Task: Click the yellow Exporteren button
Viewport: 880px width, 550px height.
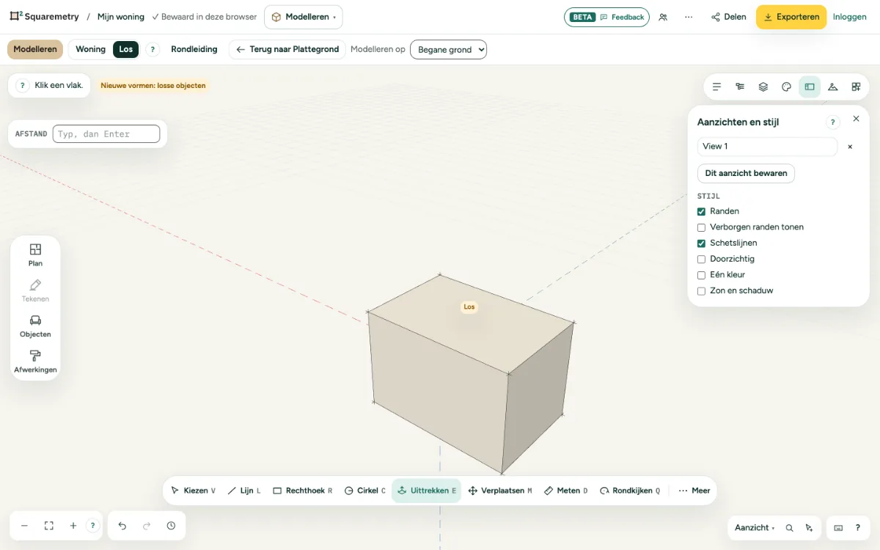Action: (x=791, y=17)
